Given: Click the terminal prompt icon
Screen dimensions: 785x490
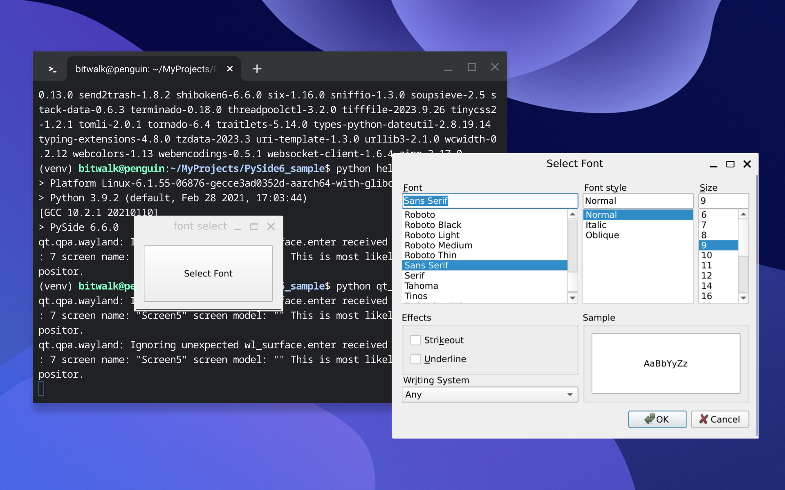Looking at the screenshot, I should tap(52, 69).
